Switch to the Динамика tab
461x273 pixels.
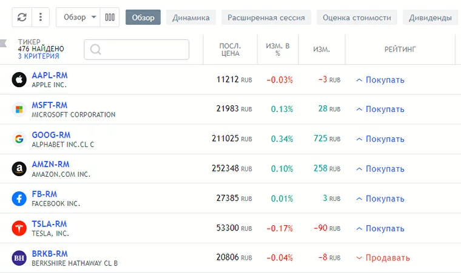point(190,18)
